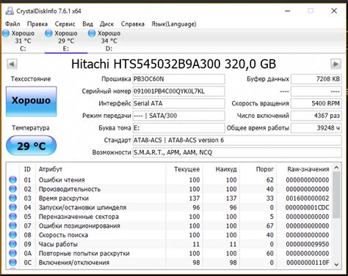Click the ID column header
This screenshot has height=276, width=348.
click(27, 169)
